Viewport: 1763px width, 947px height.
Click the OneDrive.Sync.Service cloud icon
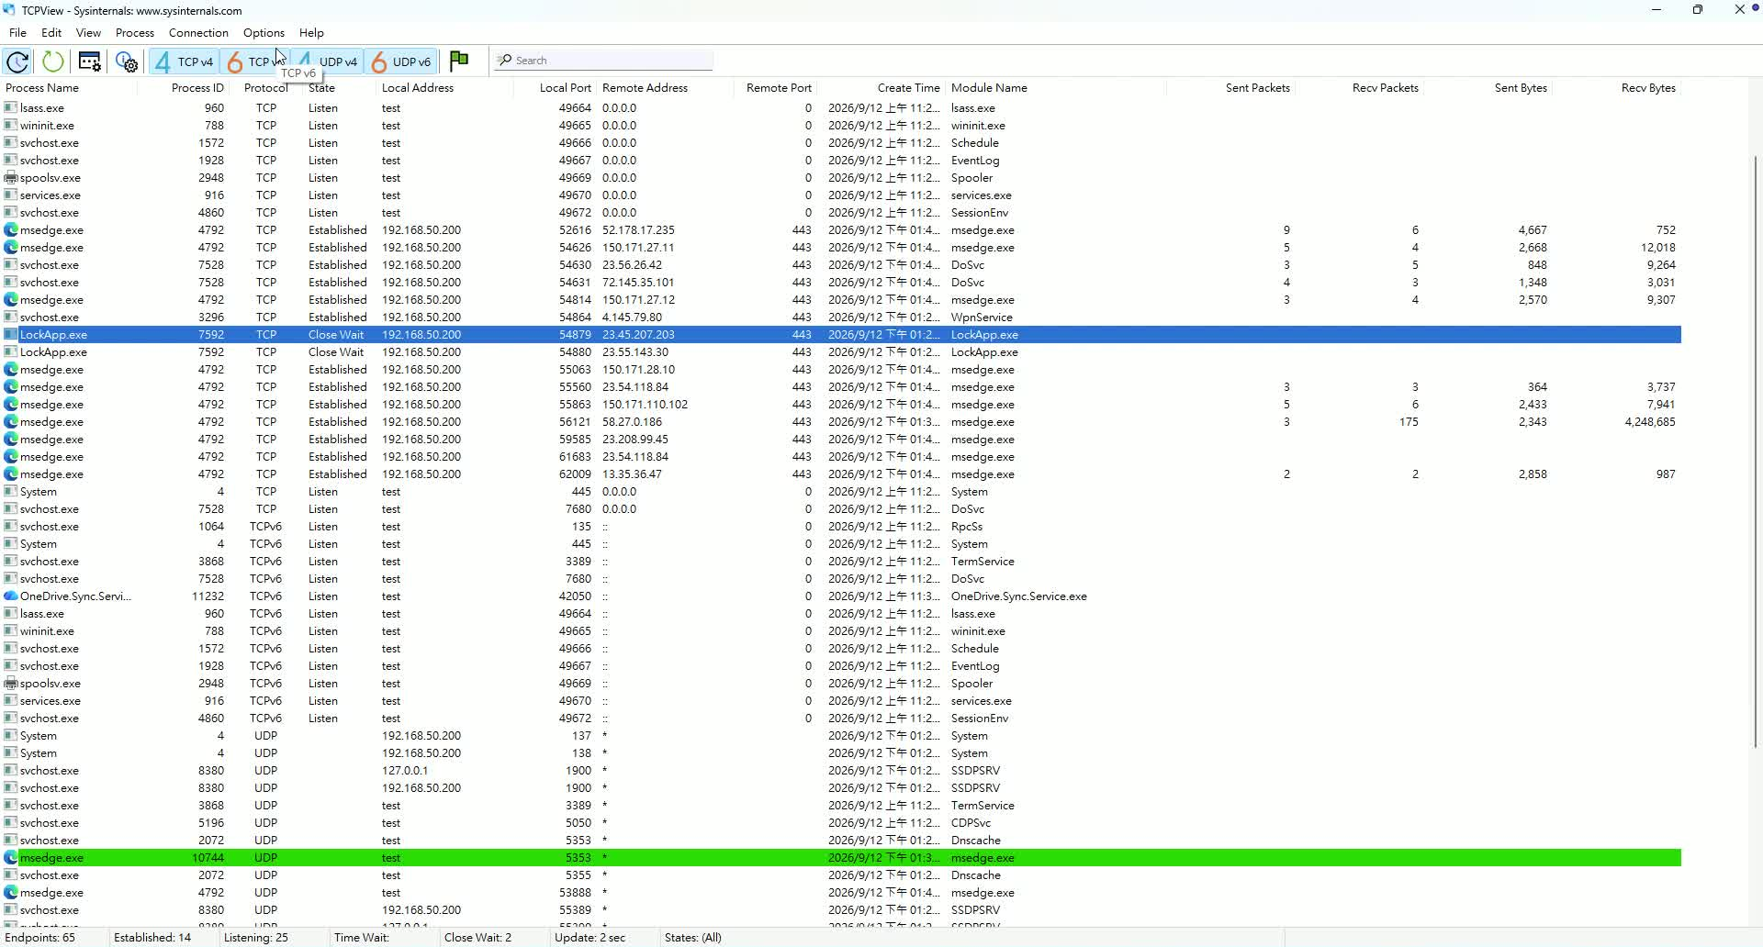[x=11, y=596]
